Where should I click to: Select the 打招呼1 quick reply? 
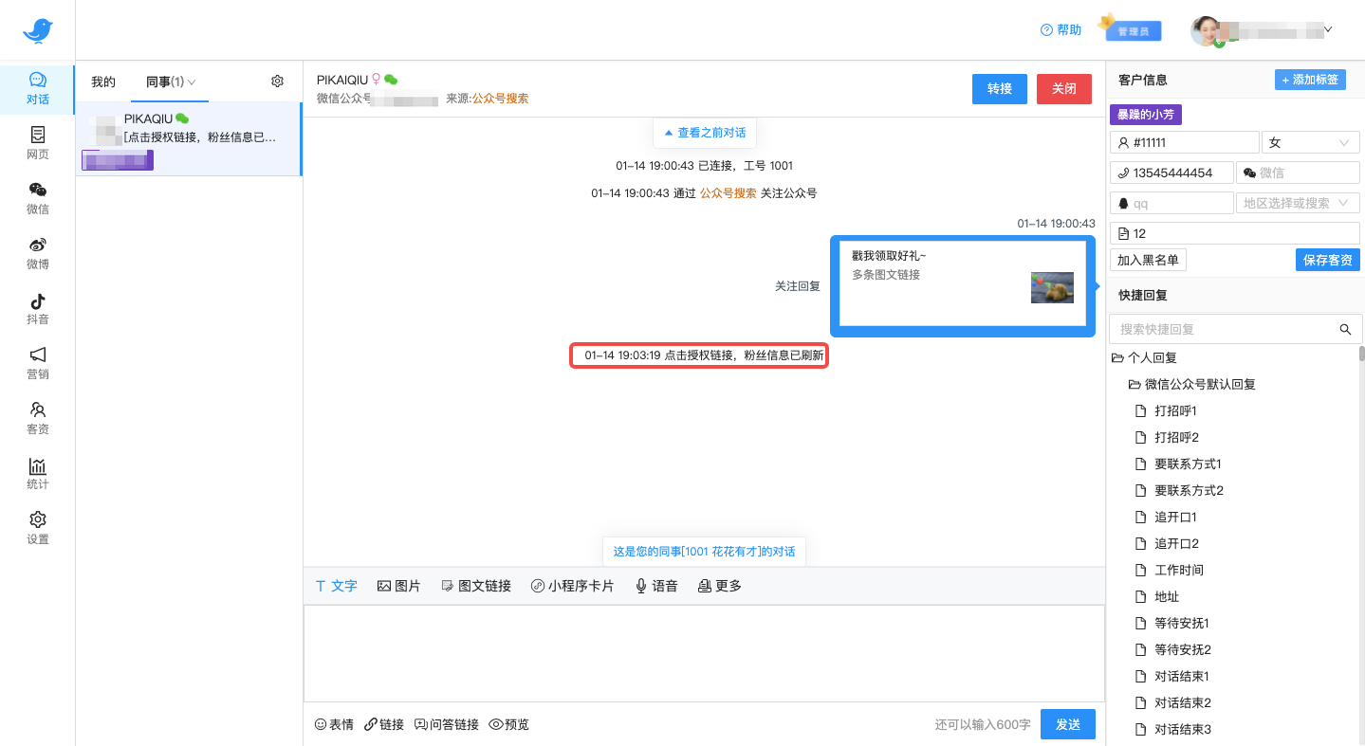tap(1178, 410)
